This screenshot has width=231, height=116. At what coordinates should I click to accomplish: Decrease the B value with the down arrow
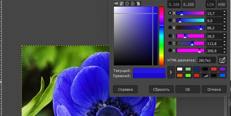click(224, 29)
